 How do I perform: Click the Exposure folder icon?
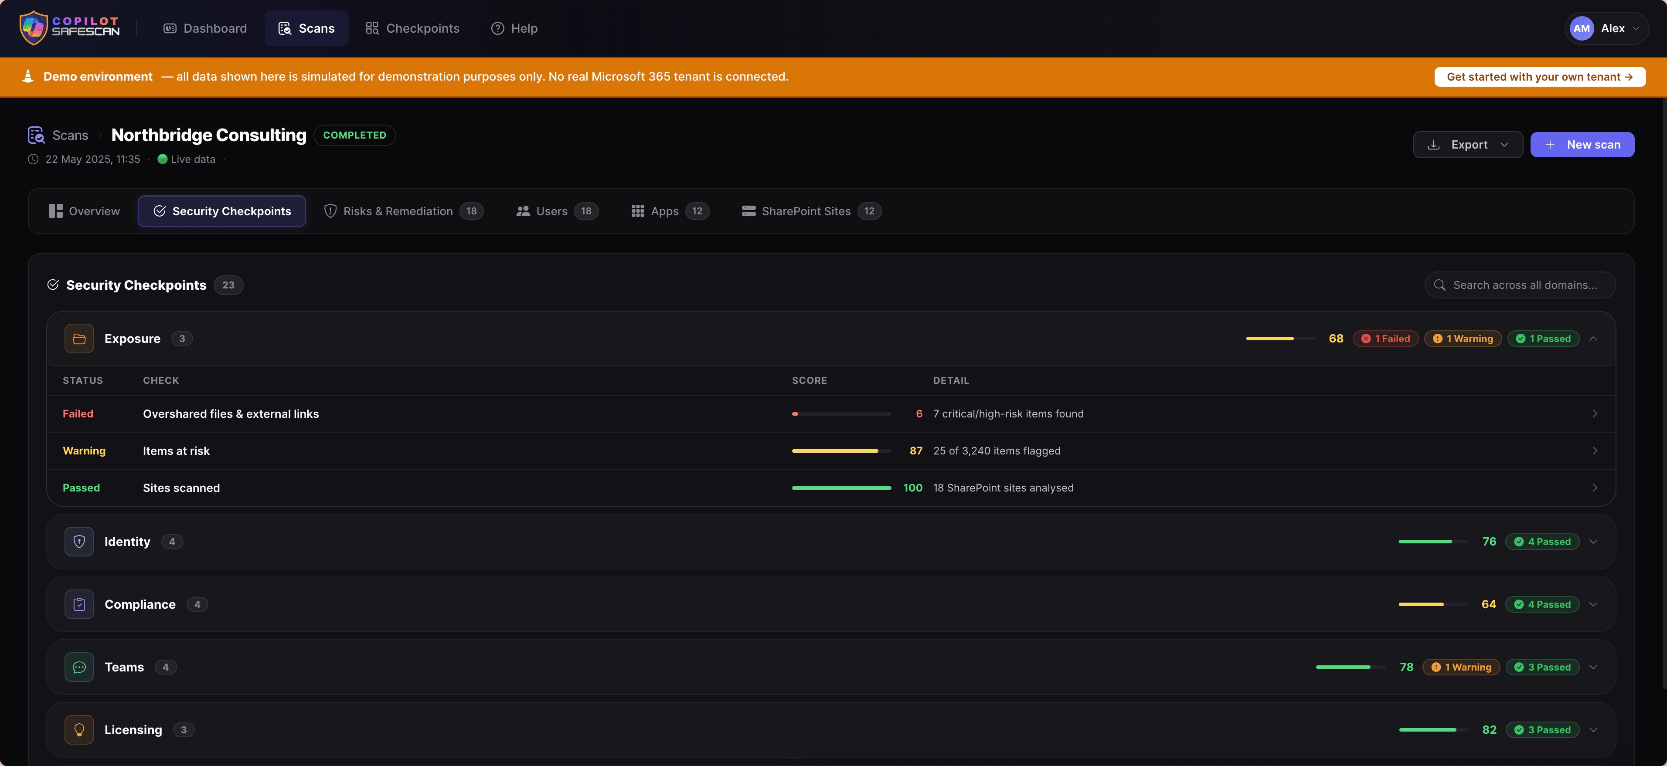pyautogui.click(x=79, y=339)
